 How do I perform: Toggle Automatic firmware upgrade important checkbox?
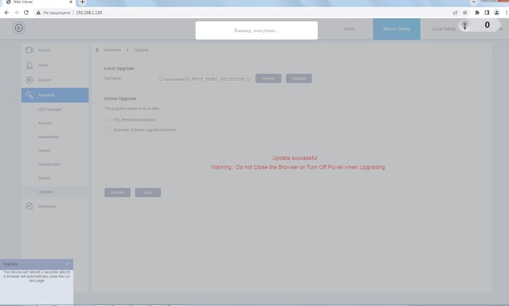click(x=108, y=129)
